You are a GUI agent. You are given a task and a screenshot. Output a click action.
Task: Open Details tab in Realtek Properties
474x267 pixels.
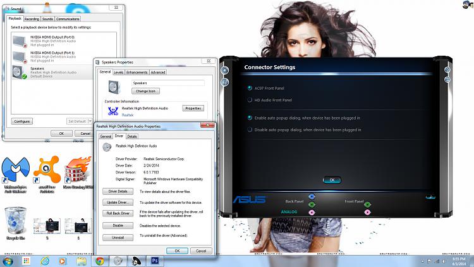(132, 137)
